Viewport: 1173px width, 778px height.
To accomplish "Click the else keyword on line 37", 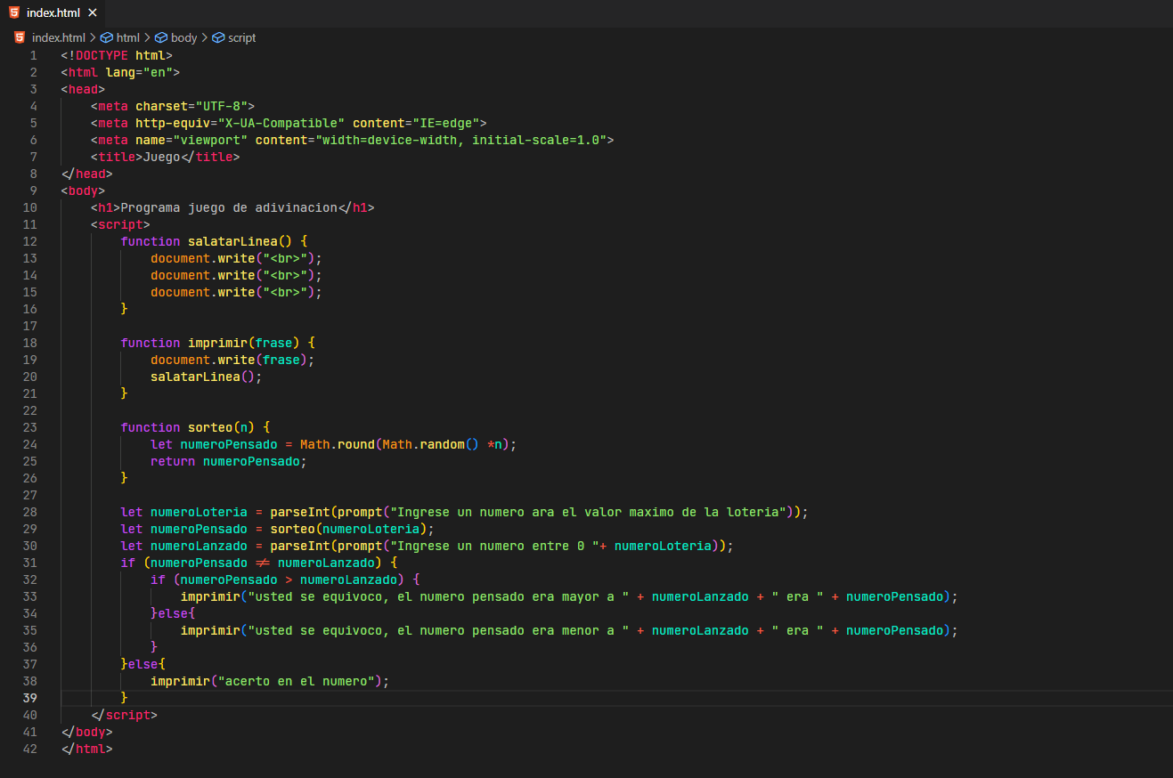I will (143, 664).
